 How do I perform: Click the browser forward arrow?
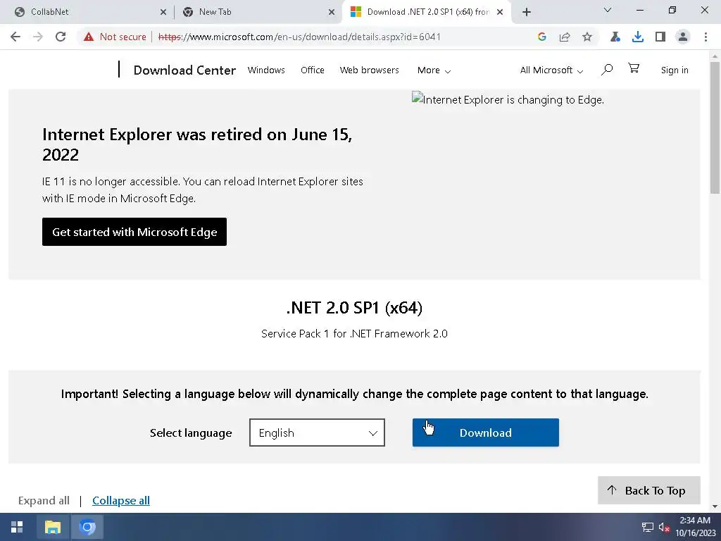(38, 37)
